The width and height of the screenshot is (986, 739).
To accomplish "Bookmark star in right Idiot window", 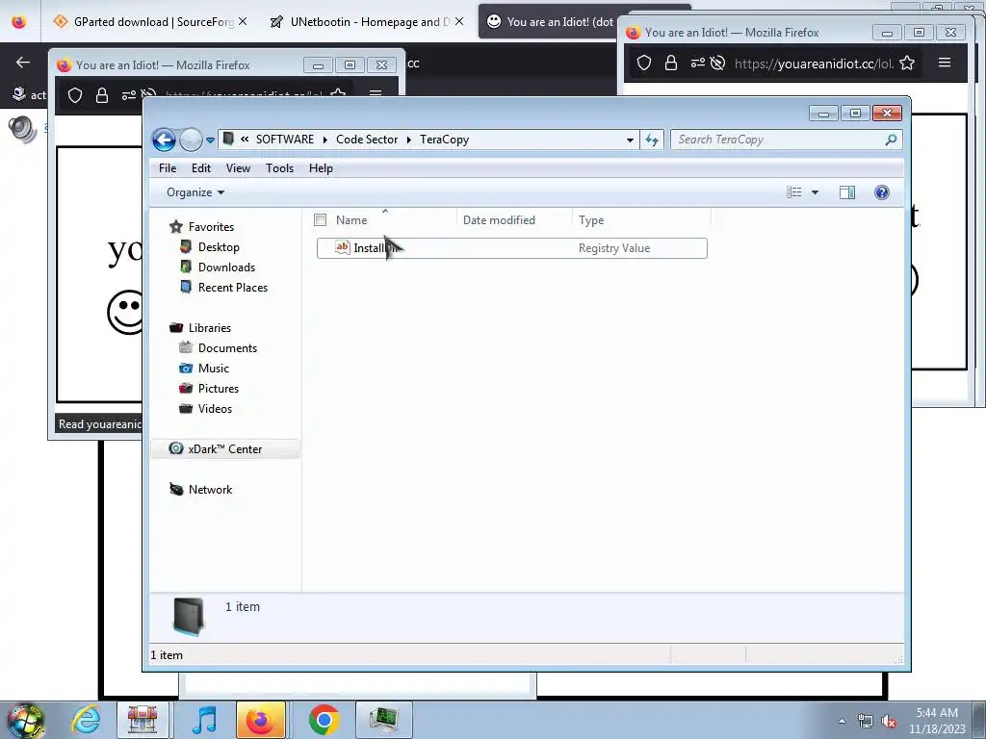I will click(907, 63).
